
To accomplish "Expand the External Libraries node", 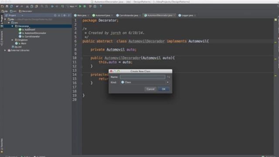I will click(x=5, y=51).
